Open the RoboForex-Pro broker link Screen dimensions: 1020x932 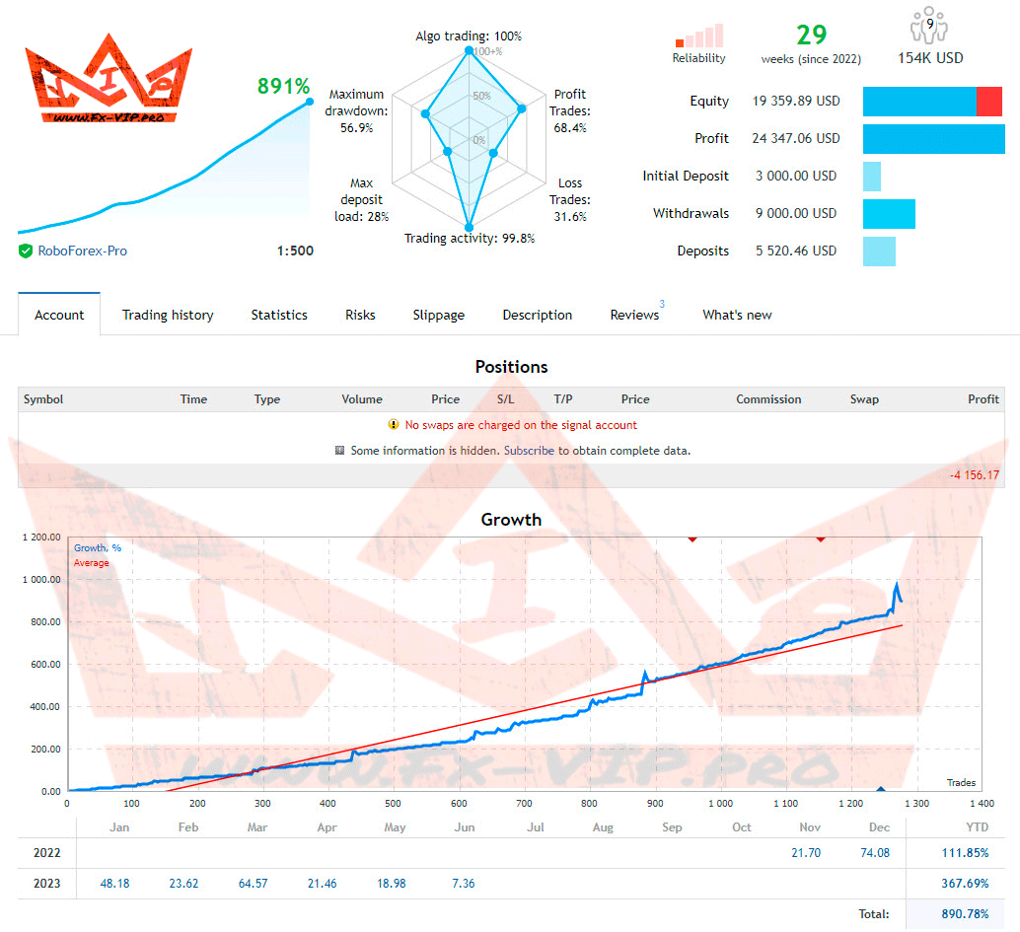[x=82, y=251]
